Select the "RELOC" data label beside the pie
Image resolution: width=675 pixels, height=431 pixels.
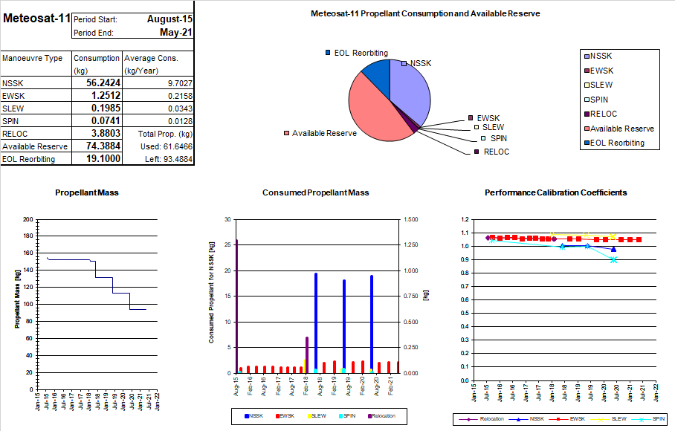[497, 152]
